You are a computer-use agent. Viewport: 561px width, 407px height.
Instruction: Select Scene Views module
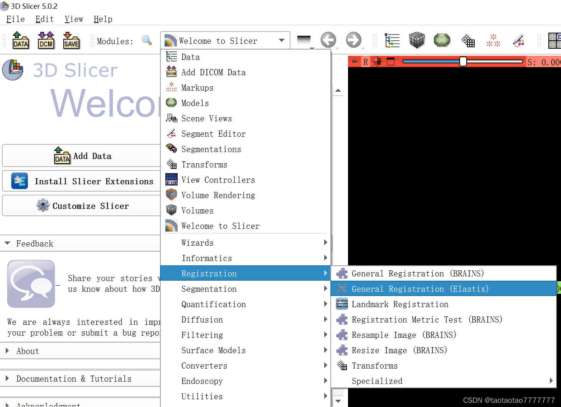[x=246, y=118]
